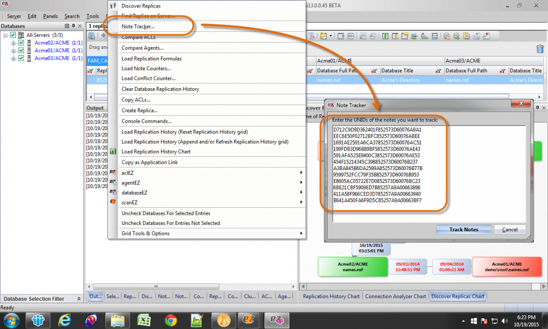The image size is (548, 329).
Task: Click the gear with green check toolbar icon
Action: (457, 36)
